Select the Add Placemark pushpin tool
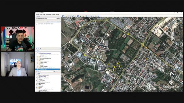This screenshot has width=184, height=103. click(x=66, y=16)
